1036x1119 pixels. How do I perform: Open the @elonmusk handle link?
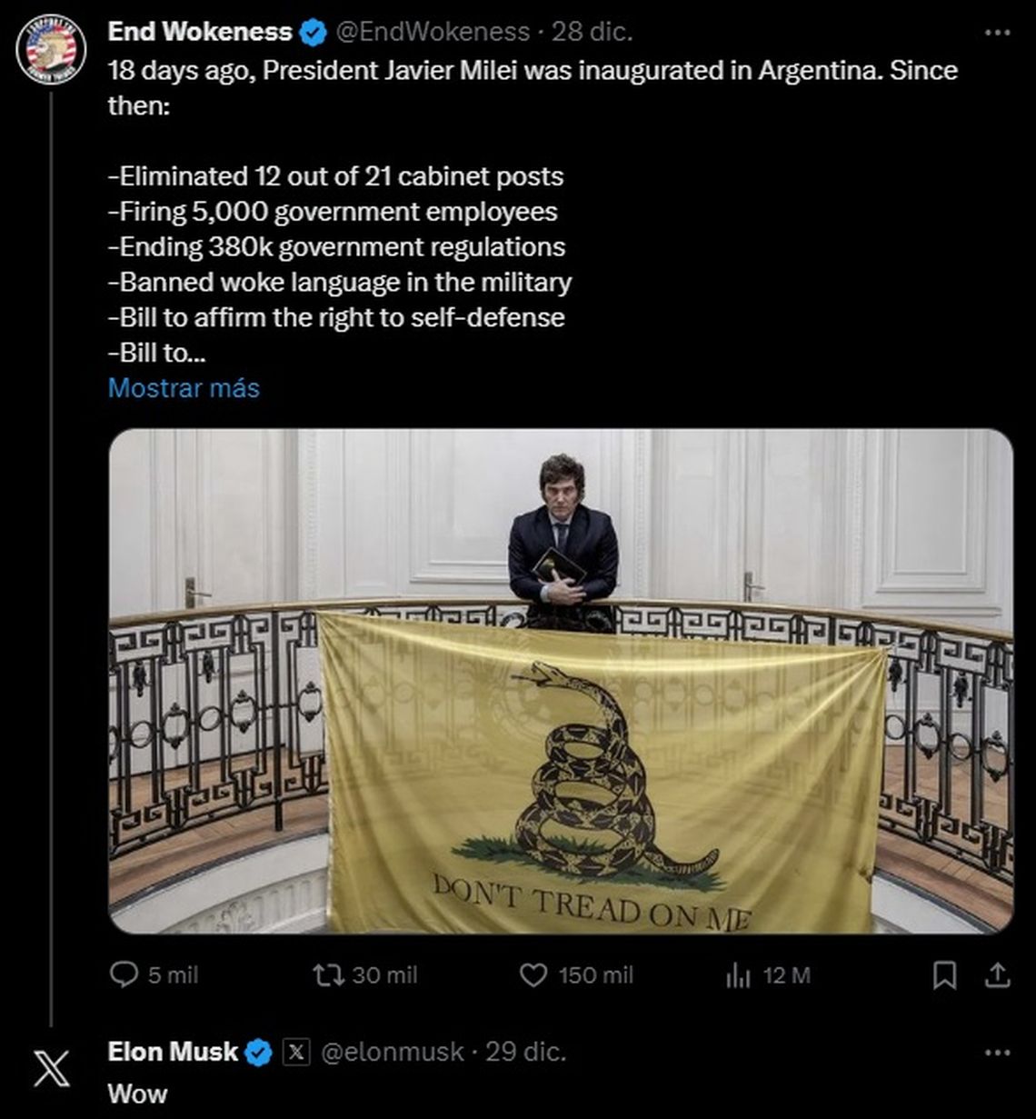393,1053
